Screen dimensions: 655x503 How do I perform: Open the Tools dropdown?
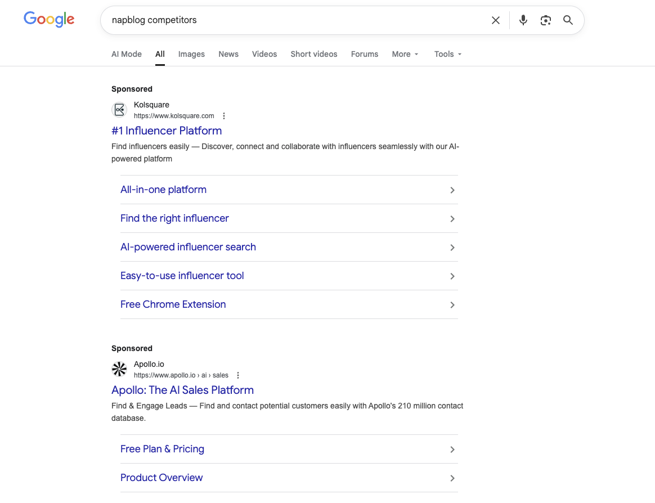pos(448,54)
